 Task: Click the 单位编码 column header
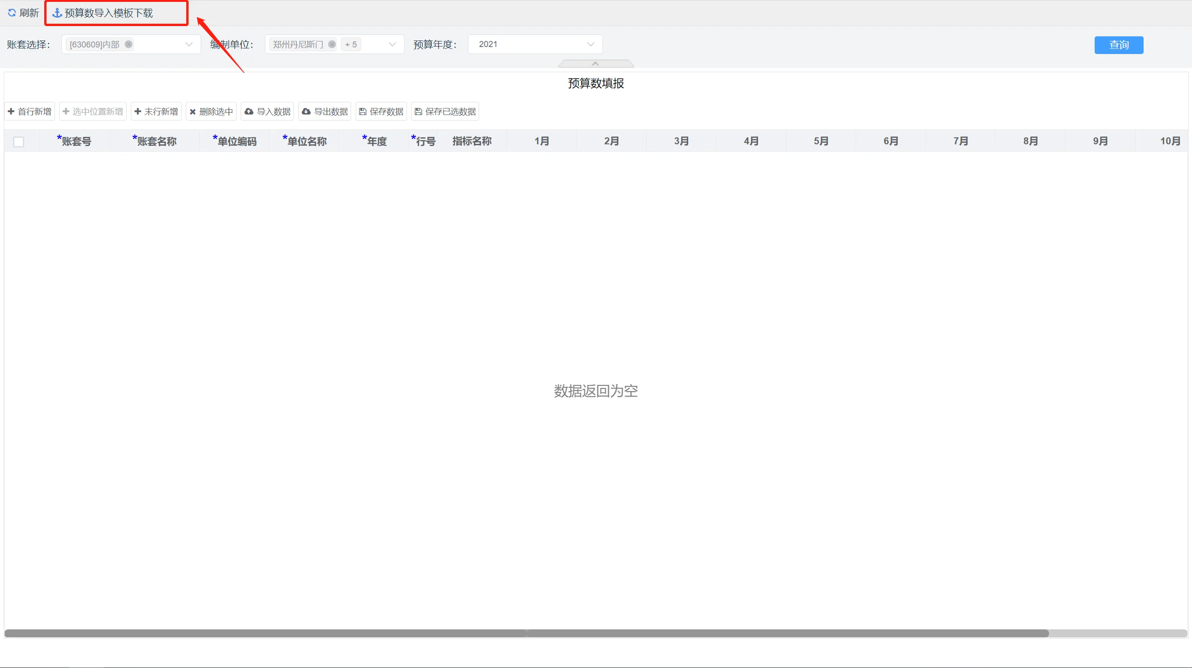(235, 141)
